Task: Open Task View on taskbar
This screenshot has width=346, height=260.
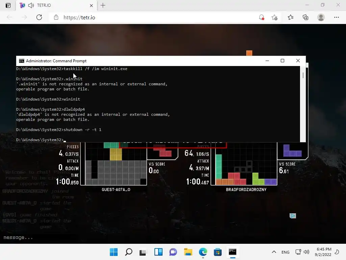Action: (143, 252)
